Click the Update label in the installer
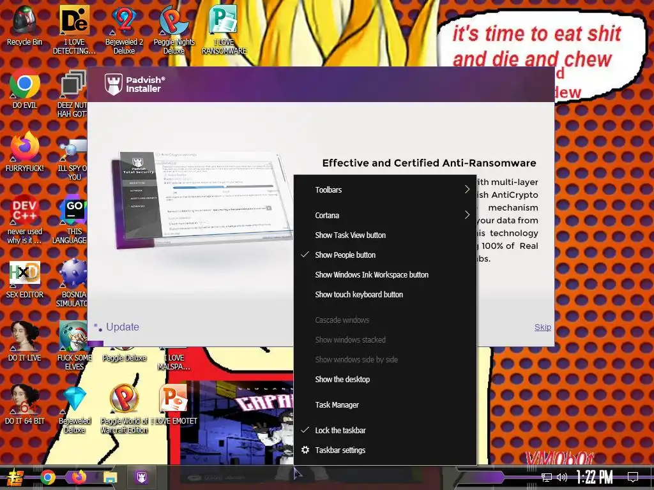Image resolution: width=654 pixels, height=490 pixels. (x=122, y=327)
